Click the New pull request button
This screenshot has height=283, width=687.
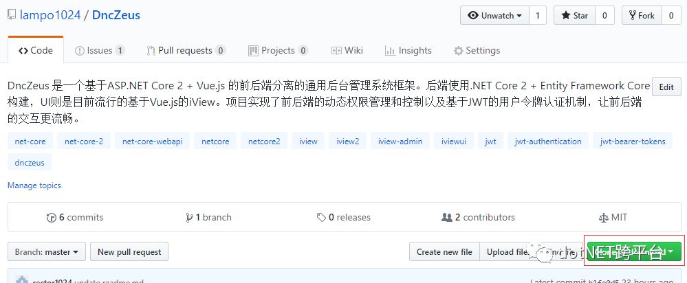pos(129,252)
